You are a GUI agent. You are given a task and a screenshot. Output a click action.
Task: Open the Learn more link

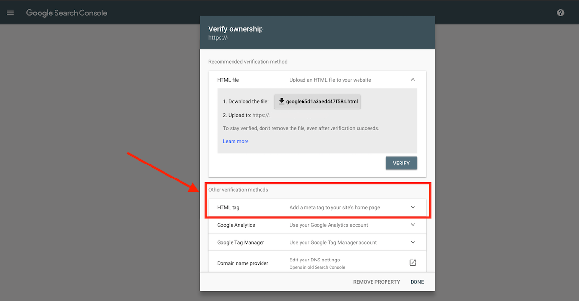235,141
